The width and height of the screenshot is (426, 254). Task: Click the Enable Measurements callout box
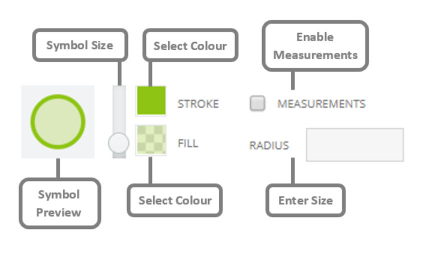tap(315, 46)
